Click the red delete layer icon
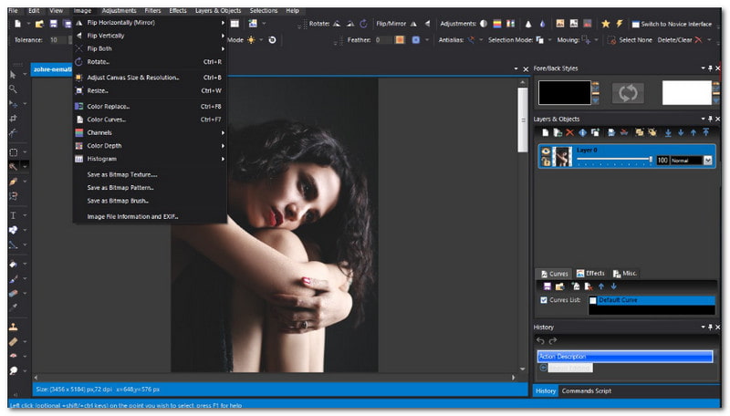This screenshot has height=416, width=730. [570, 133]
